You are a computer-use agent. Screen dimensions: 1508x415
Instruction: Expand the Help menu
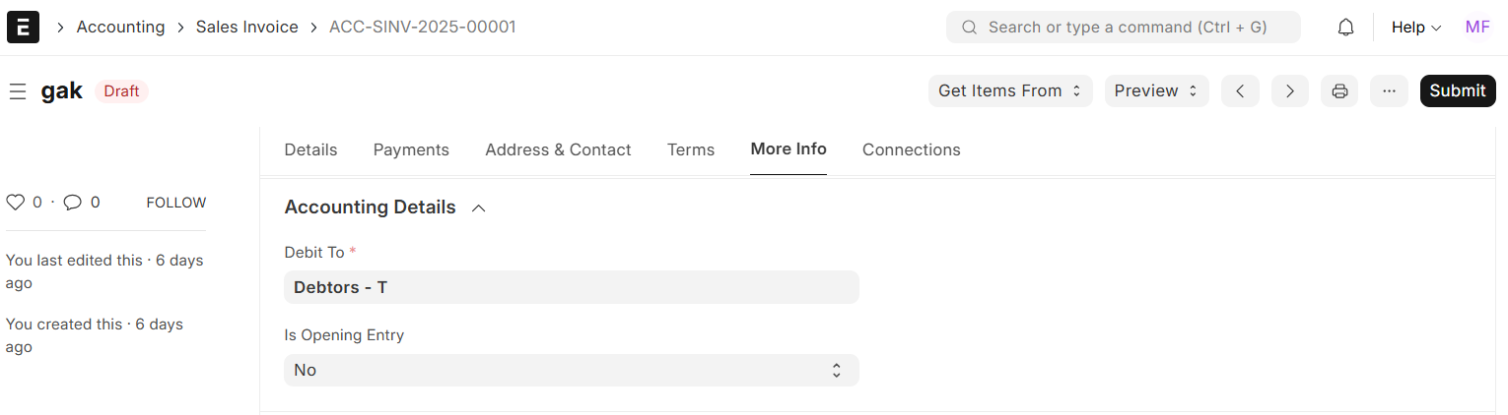tap(1415, 28)
